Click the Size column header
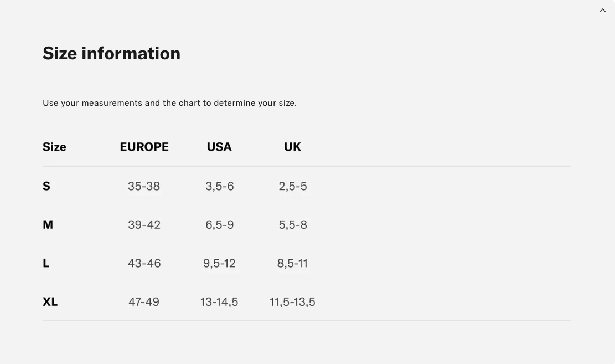This screenshot has width=615, height=364. pos(54,147)
